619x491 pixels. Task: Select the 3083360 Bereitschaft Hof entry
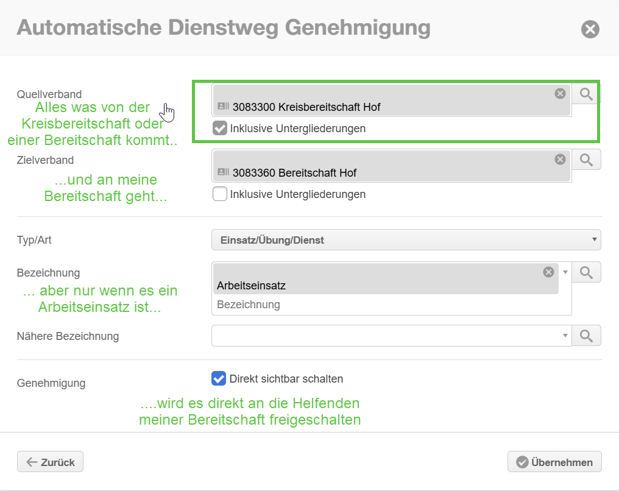click(x=294, y=173)
